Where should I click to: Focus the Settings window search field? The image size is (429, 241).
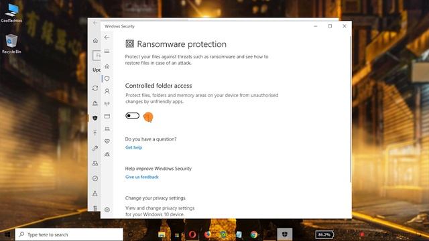(x=97, y=56)
